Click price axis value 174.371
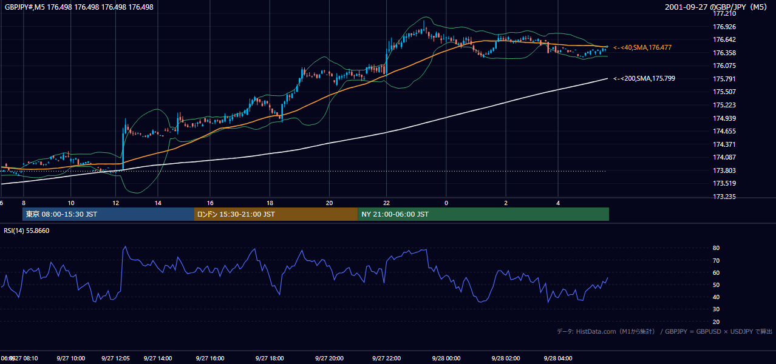The width and height of the screenshot is (776, 364). 724,144
